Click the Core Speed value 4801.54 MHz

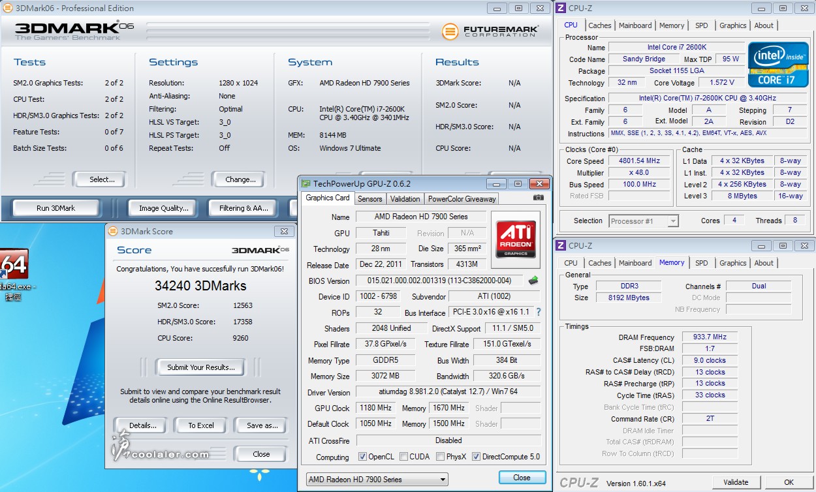click(640, 161)
